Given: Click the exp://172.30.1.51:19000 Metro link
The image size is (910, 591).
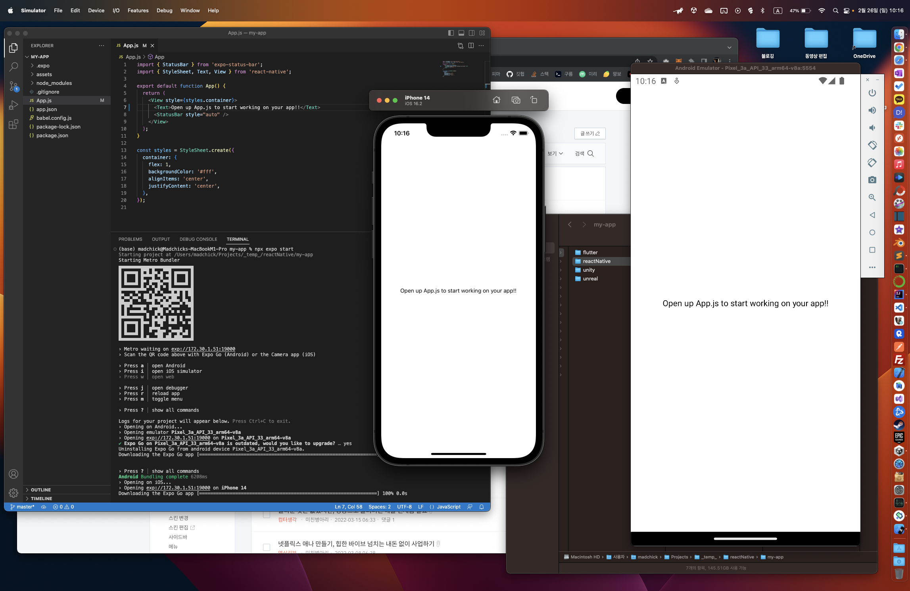Looking at the screenshot, I should tap(203, 349).
